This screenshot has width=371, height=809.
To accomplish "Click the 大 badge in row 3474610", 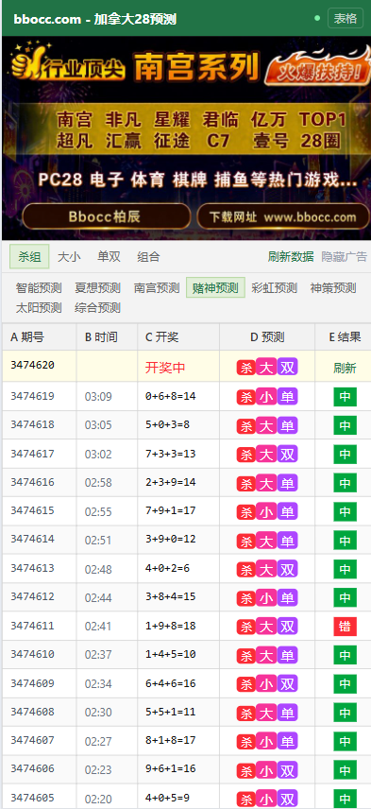I will tap(266, 655).
